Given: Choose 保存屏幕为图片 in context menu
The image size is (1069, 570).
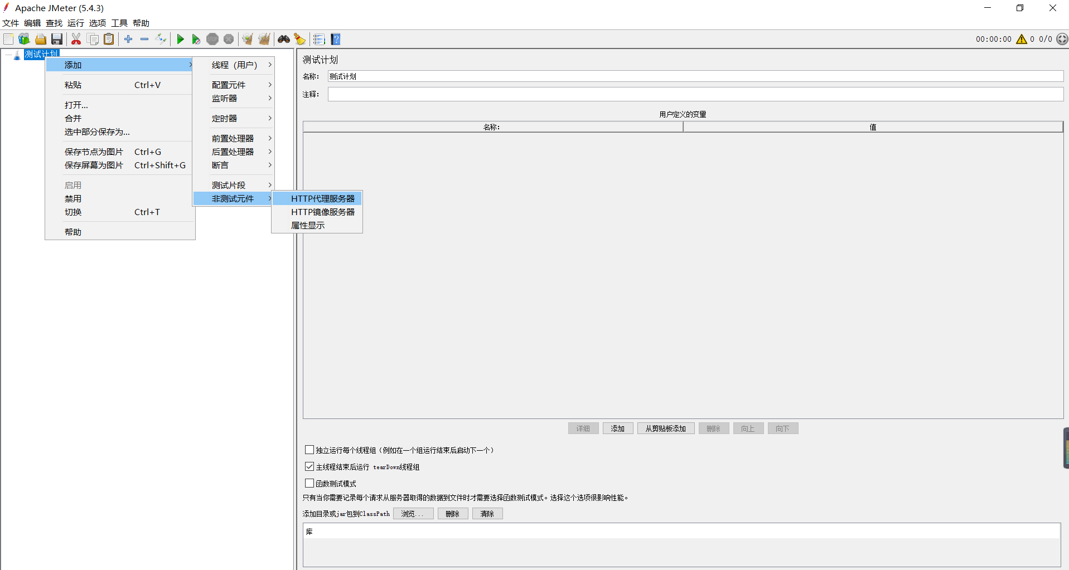Looking at the screenshot, I should point(120,165).
